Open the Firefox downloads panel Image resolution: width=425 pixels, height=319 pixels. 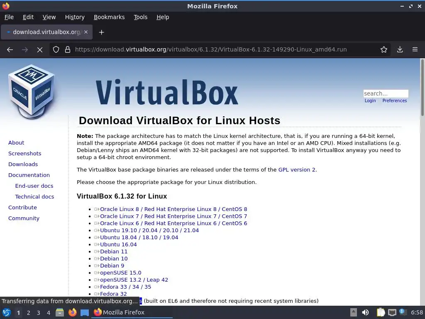[400, 50]
